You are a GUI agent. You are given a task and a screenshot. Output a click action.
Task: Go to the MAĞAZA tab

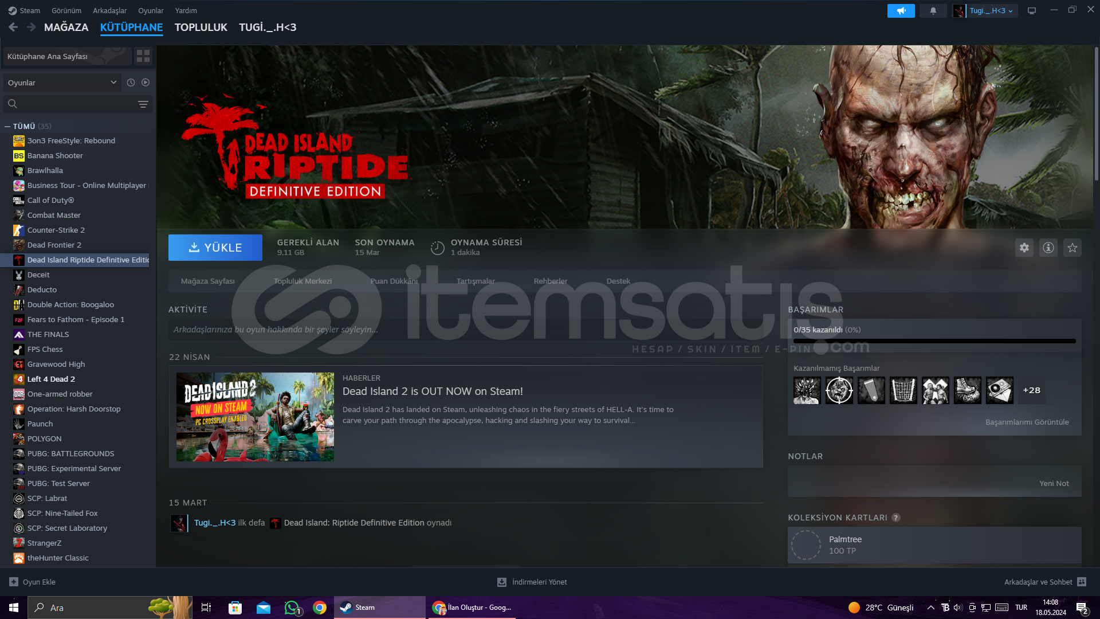point(66,27)
